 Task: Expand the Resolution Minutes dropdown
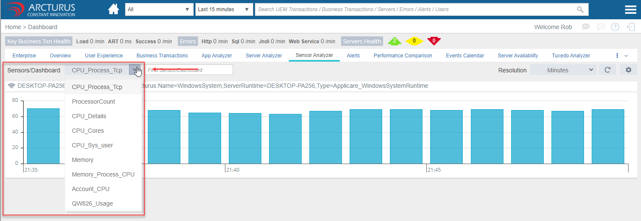pos(563,70)
